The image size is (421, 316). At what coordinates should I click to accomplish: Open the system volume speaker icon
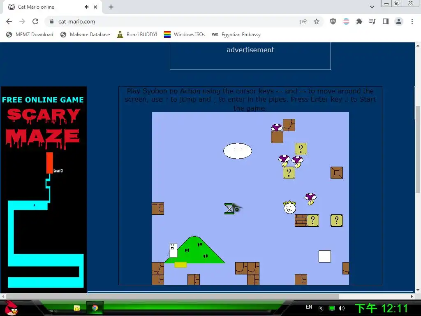342,308
